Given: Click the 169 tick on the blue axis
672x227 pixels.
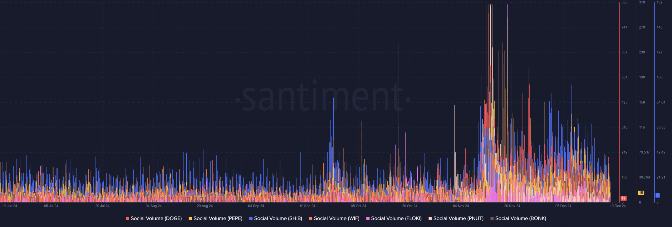Looking at the screenshot, I should coord(659,2).
